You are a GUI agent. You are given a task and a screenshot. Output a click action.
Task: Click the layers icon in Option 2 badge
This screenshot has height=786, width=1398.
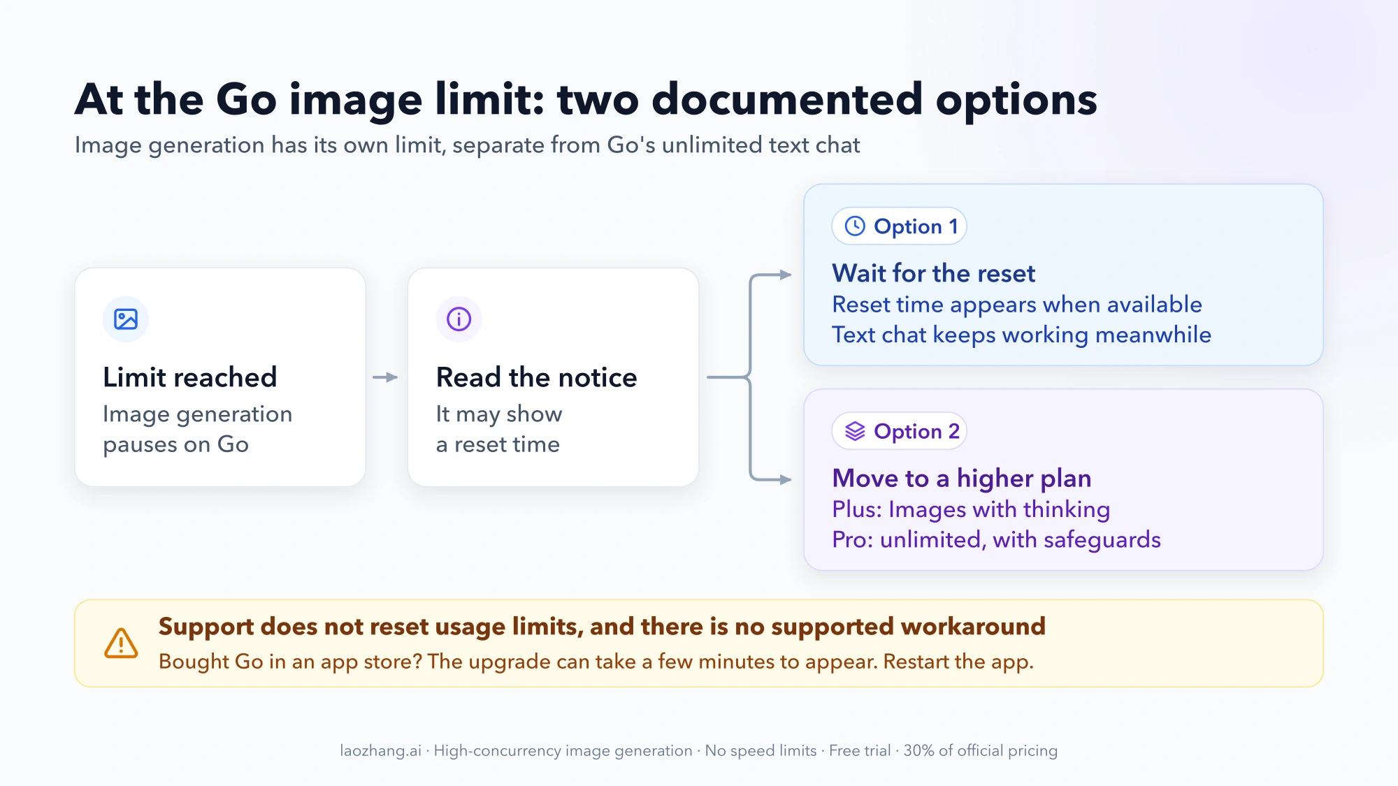pos(855,431)
